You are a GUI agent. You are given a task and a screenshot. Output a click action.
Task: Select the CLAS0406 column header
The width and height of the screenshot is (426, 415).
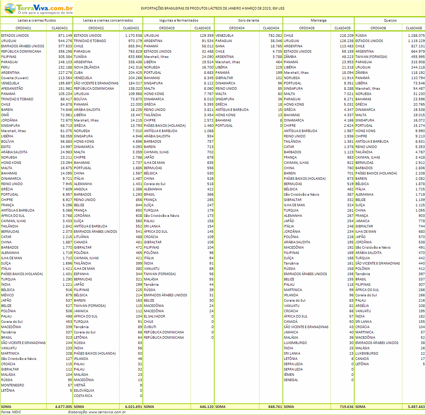(x=414, y=28)
